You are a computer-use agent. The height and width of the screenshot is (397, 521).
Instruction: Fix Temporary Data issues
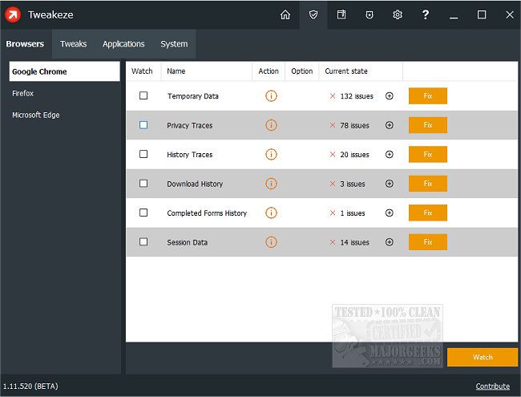(428, 95)
